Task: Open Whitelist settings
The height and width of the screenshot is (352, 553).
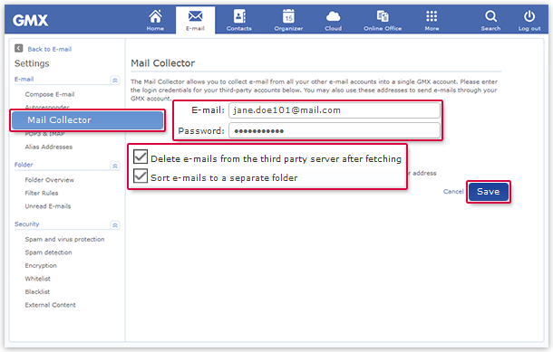Action: (x=38, y=279)
